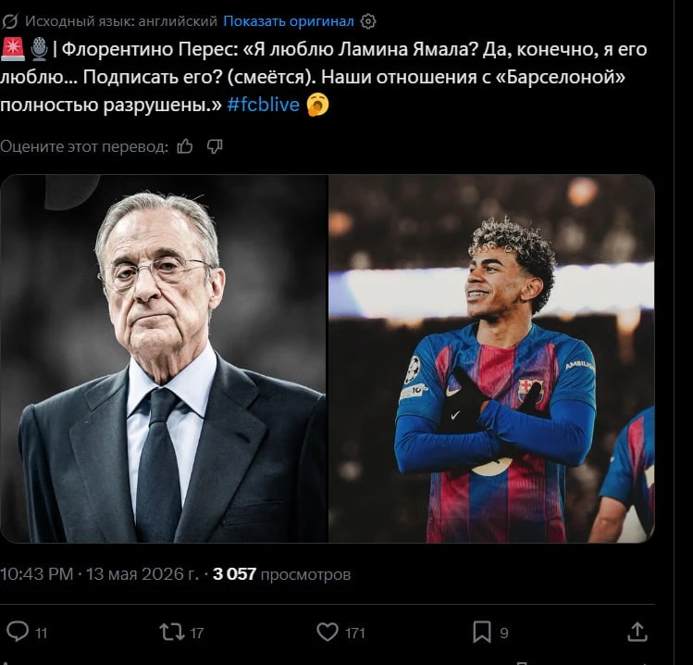The width and height of the screenshot is (693, 665).
Task: Open translation settings gear icon
Action: coord(368,21)
